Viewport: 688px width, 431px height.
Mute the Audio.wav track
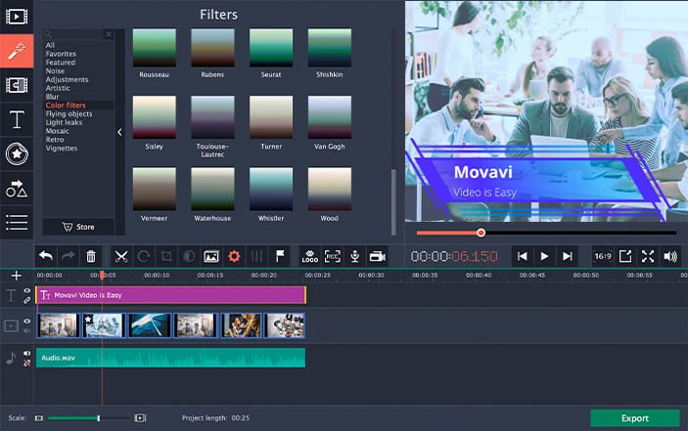[27, 354]
